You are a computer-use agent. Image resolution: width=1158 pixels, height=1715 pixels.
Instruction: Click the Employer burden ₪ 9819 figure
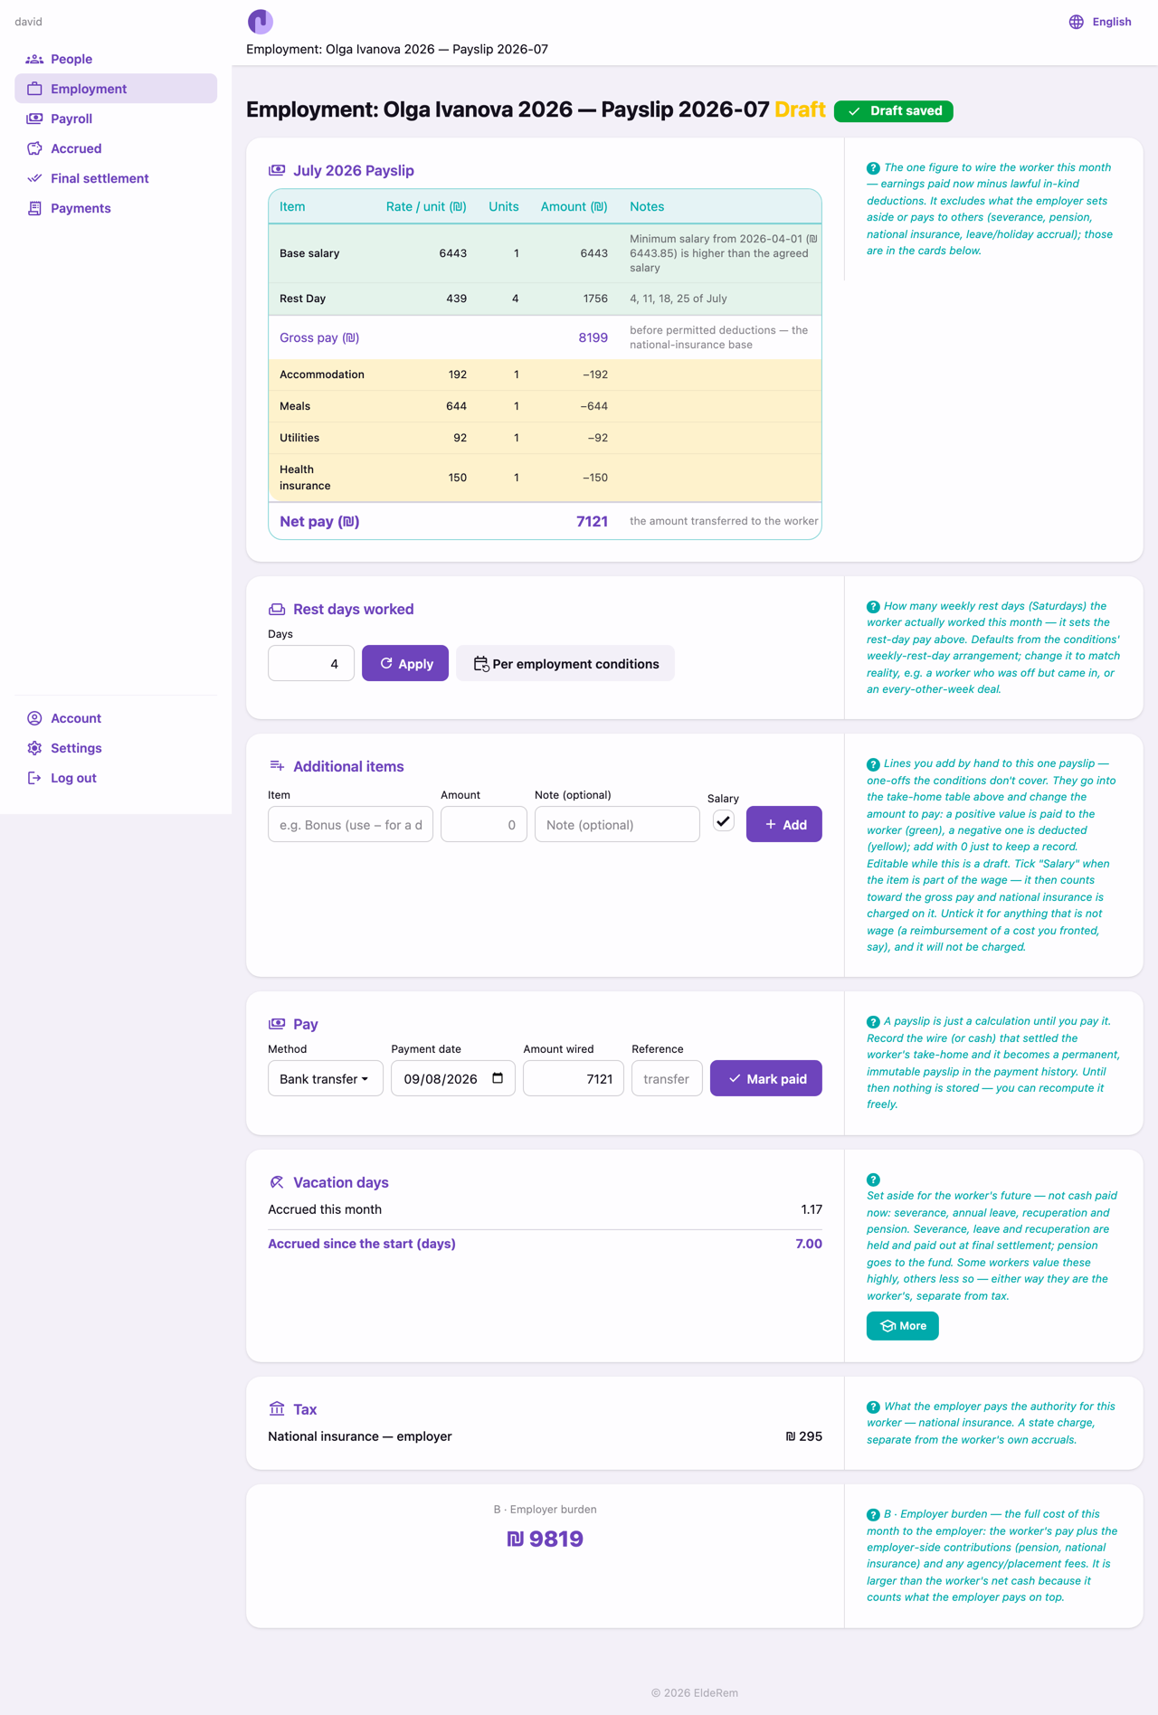(x=545, y=1539)
